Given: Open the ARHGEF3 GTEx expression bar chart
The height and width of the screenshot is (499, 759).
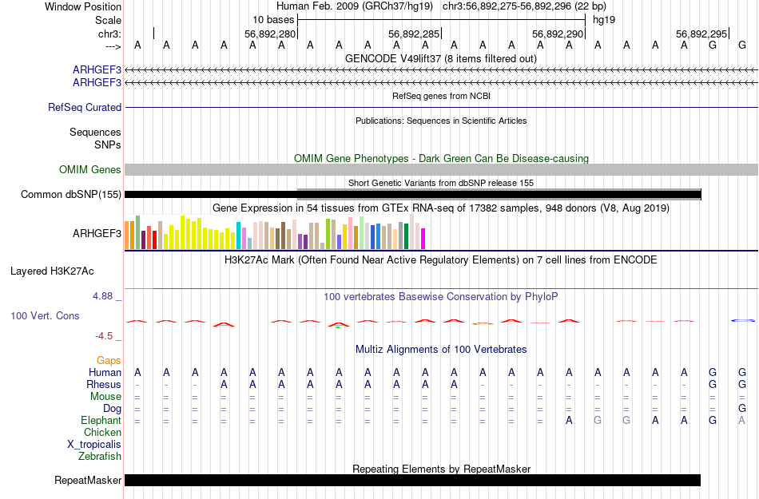Looking at the screenshot, I should (x=275, y=232).
